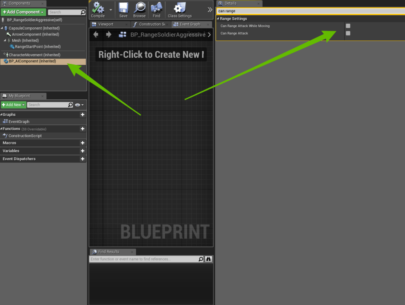Click the graph breadcrumb grid icon
Viewport: 405px width, 305px height.
pyautogui.click(x=123, y=34)
